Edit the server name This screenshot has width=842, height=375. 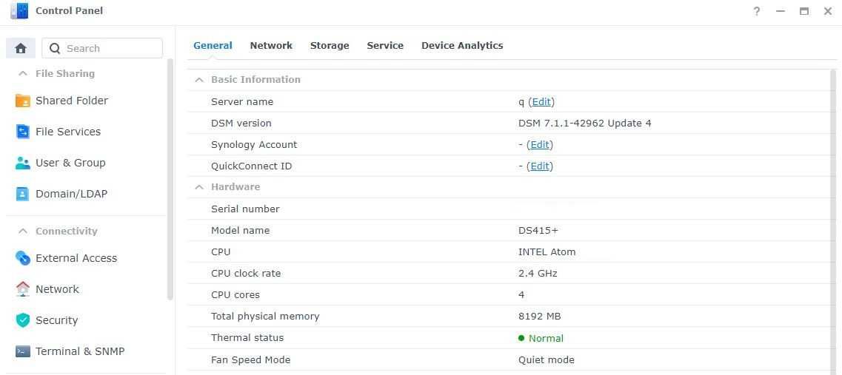(541, 101)
